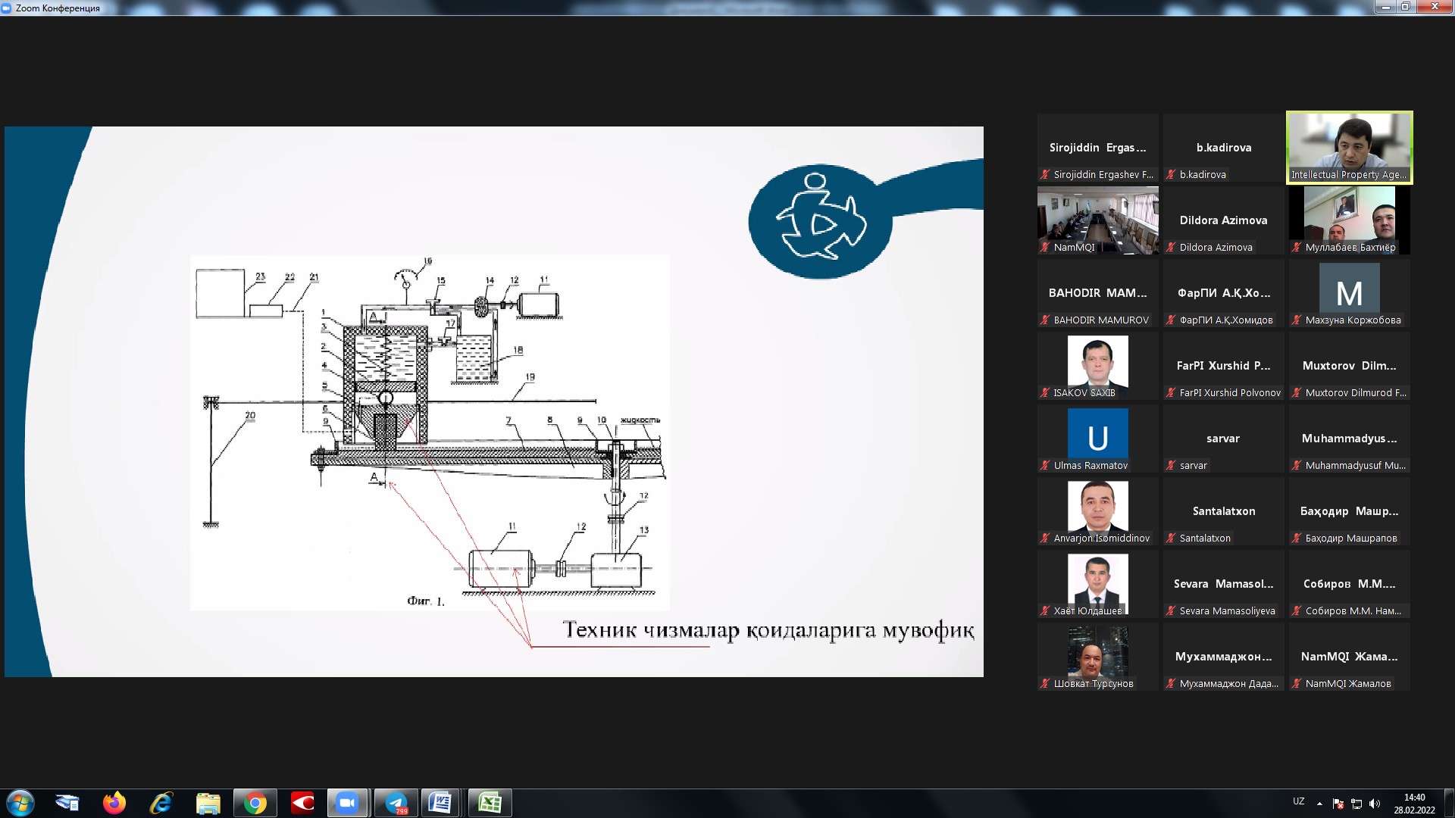This screenshot has width=1455, height=818.
Task: Open the clock and date flyout
Action: tap(1414, 803)
